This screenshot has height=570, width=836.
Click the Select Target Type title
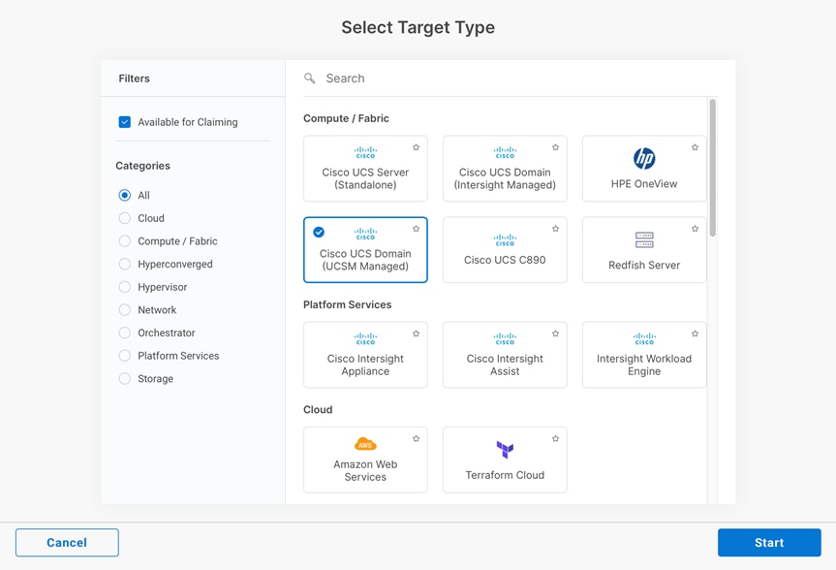pos(418,27)
